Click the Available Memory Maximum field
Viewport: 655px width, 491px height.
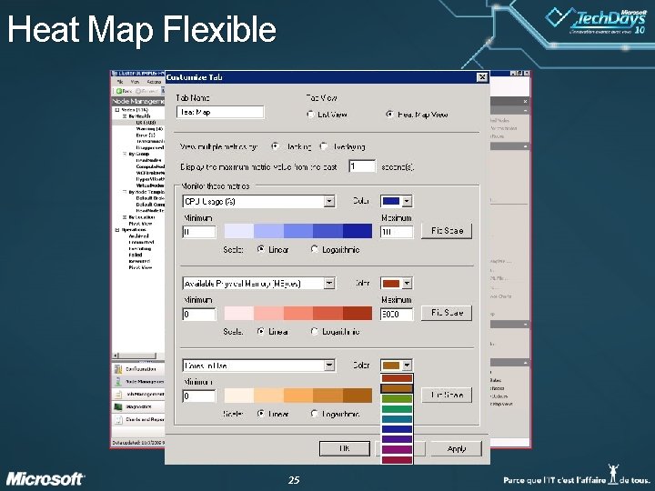tap(397, 314)
